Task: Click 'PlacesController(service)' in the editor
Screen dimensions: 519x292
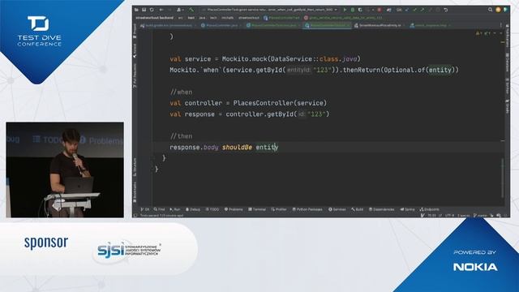Action: click(280, 103)
